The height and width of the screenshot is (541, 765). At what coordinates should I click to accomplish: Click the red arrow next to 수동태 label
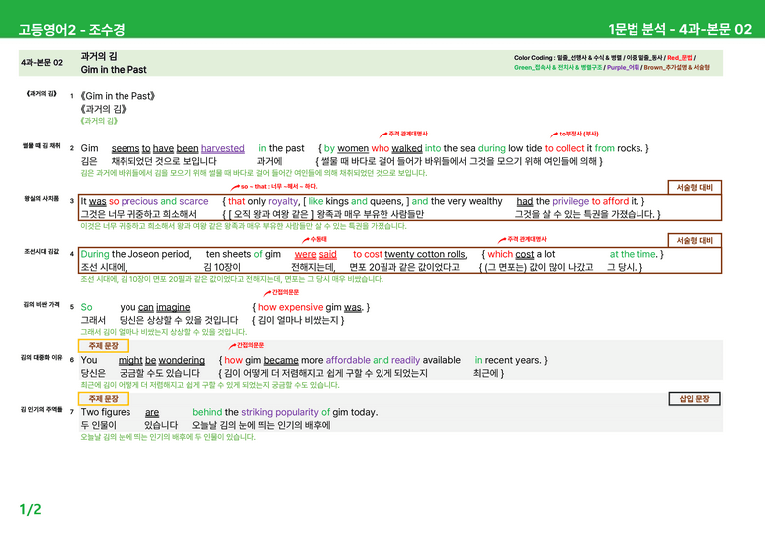306,240
